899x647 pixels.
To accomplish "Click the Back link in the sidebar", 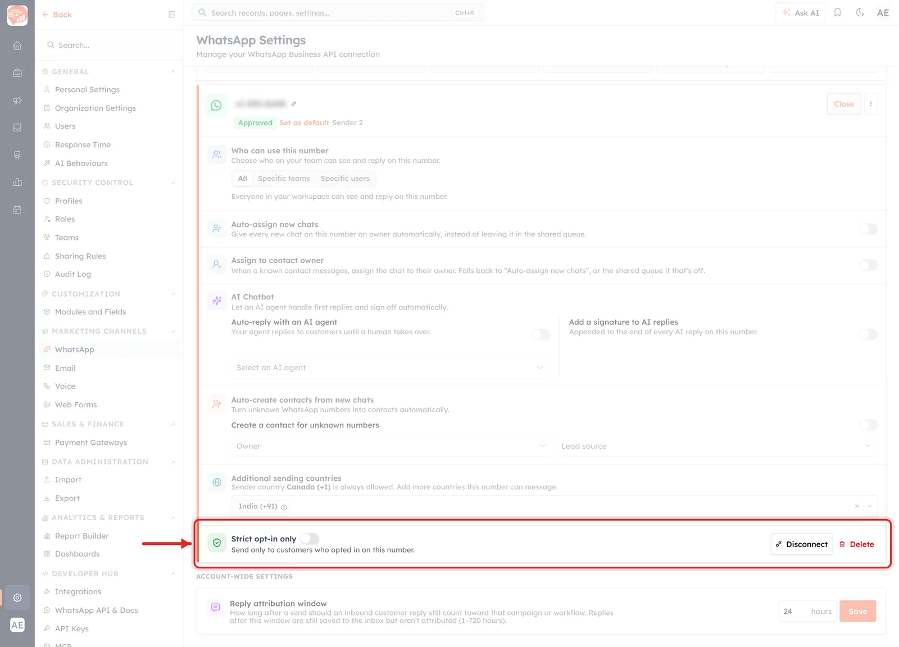I will point(57,15).
